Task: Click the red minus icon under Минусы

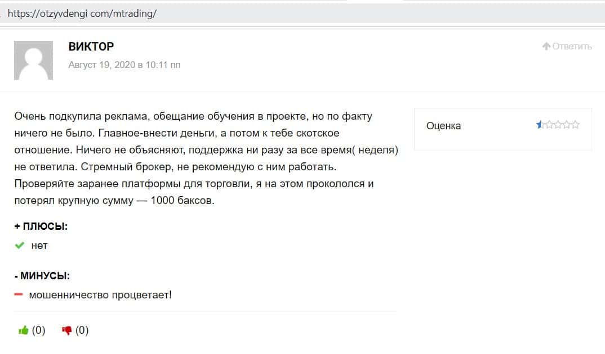Action: click(19, 294)
